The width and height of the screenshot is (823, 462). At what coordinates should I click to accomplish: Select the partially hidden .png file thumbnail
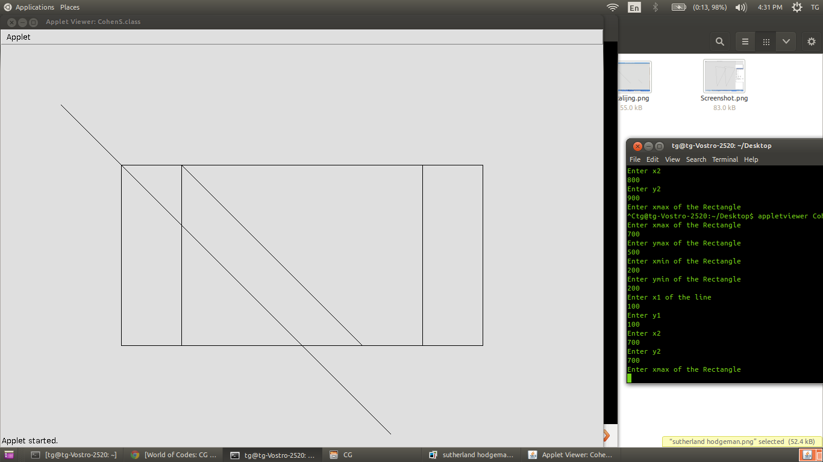click(x=634, y=76)
